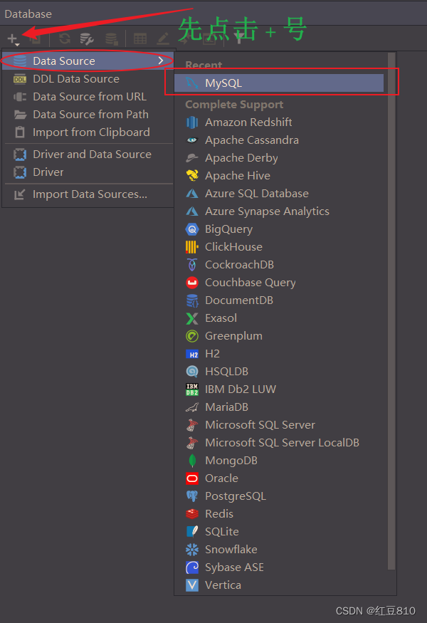Click the MySQL dolphin icon
The height and width of the screenshot is (623, 427).
click(192, 83)
